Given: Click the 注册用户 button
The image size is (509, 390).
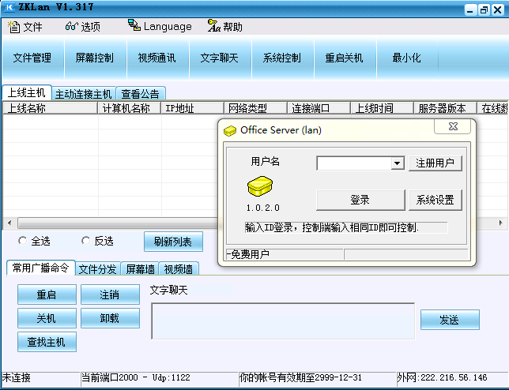Looking at the screenshot, I should coord(435,163).
